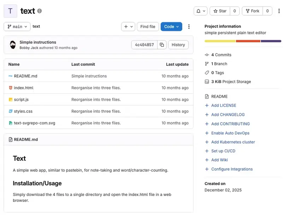Click the branch icon beside "1 Branch"
Screen dimensions: 283x220
pyautogui.click(x=206, y=64)
